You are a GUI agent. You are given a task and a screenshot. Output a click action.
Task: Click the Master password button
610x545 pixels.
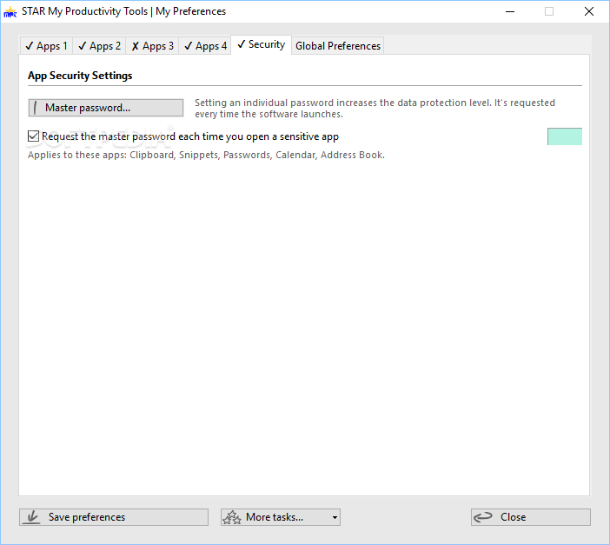coord(106,108)
